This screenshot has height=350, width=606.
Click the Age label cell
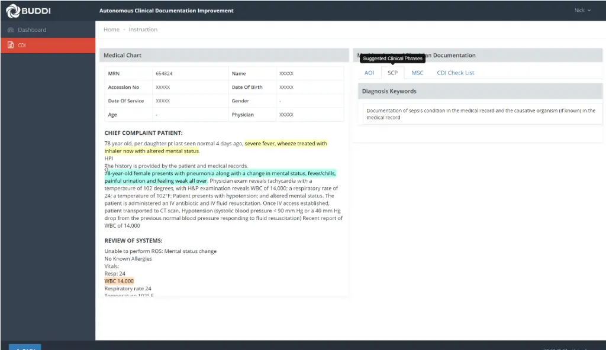128,115
